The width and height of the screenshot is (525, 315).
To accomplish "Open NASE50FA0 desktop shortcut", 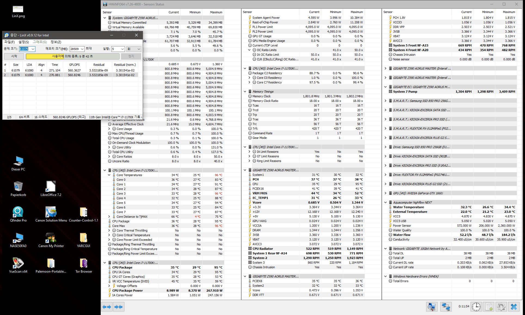I will click(x=18, y=240).
